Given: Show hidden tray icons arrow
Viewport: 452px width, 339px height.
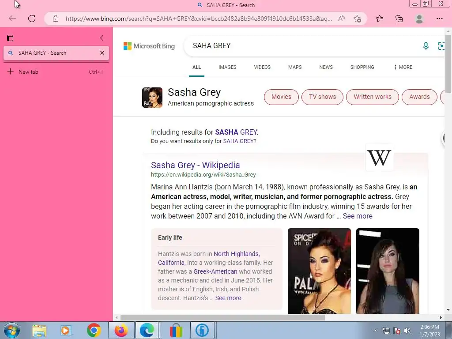Looking at the screenshot, I should click(x=375, y=331).
